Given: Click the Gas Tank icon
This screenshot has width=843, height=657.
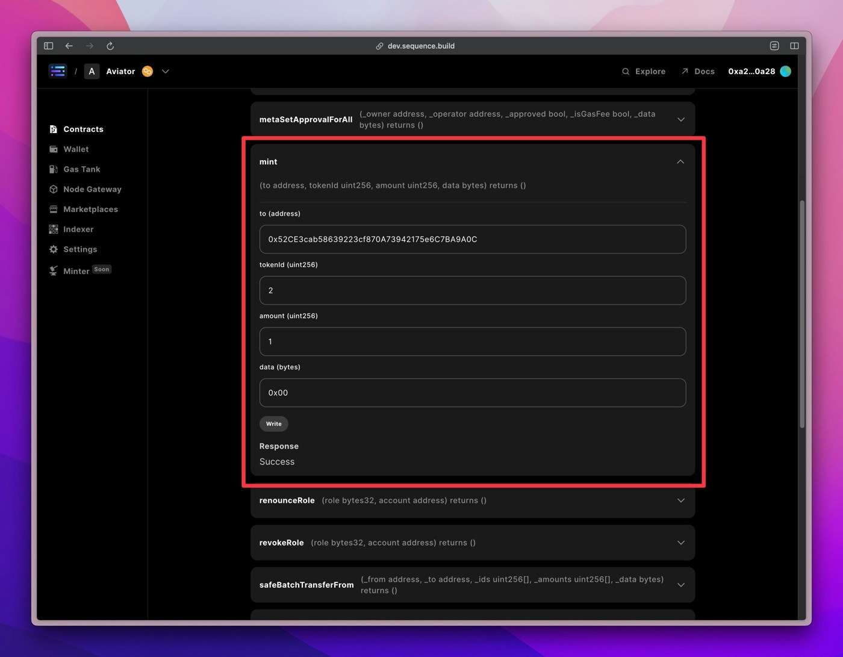Looking at the screenshot, I should tap(53, 169).
